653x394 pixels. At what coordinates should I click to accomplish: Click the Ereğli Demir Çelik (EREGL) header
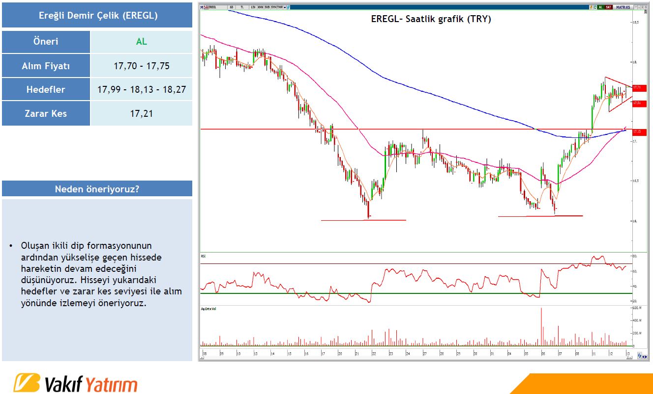[x=97, y=15]
